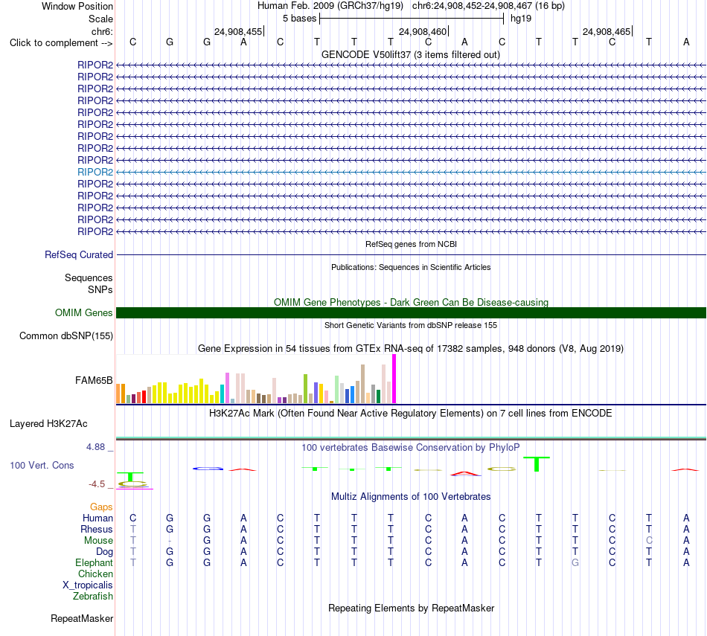707x636 pixels.
Task: Click 'Short Genetic Variants from dbSNP release 155'
Action: [411, 325]
